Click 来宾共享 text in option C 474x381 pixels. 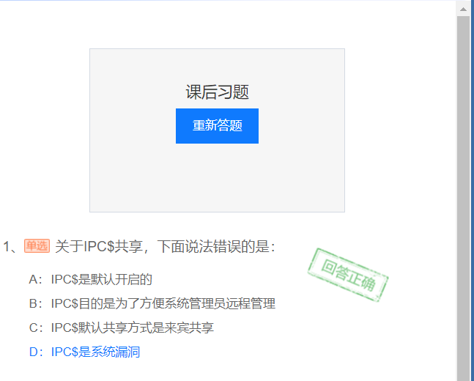(x=189, y=328)
